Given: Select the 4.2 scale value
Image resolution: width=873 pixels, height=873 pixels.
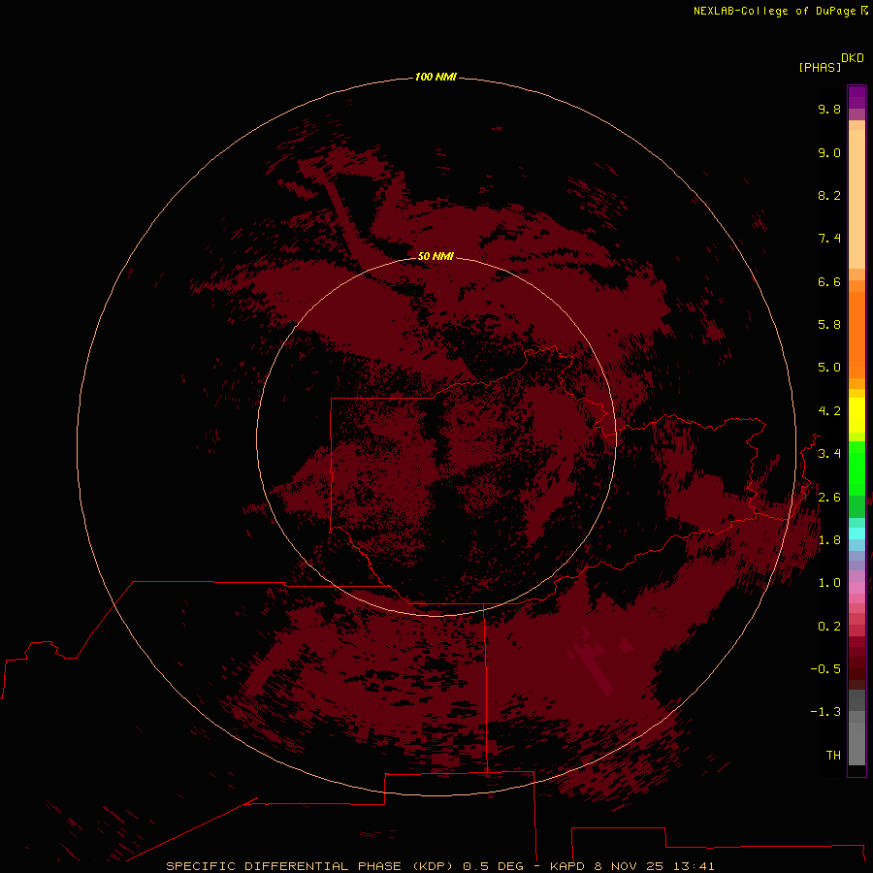Looking at the screenshot, I should tap(829, 411).
